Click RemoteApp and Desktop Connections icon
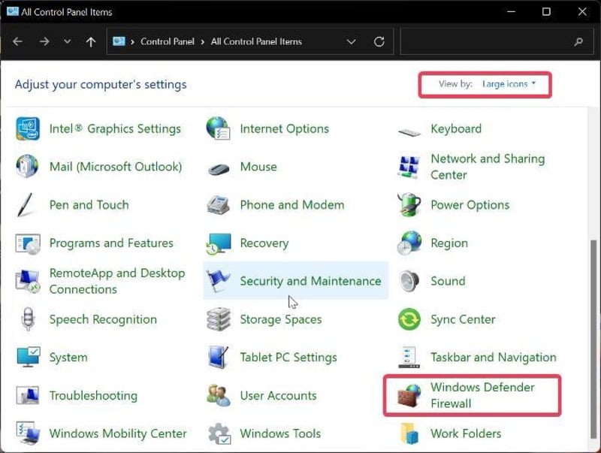The height and width of the screenshot is (453, 601). click(x=28, y=281)
